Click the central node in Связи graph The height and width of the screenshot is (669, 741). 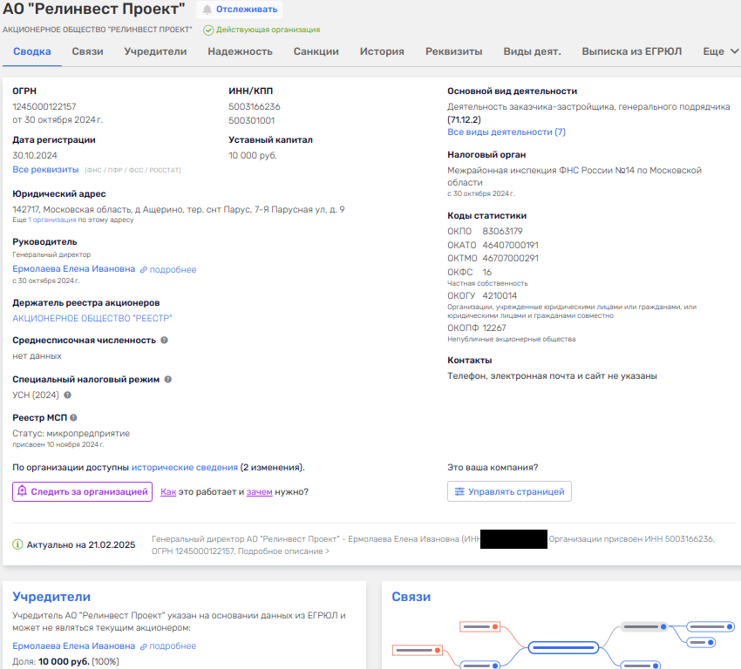(x=563, y=647)
